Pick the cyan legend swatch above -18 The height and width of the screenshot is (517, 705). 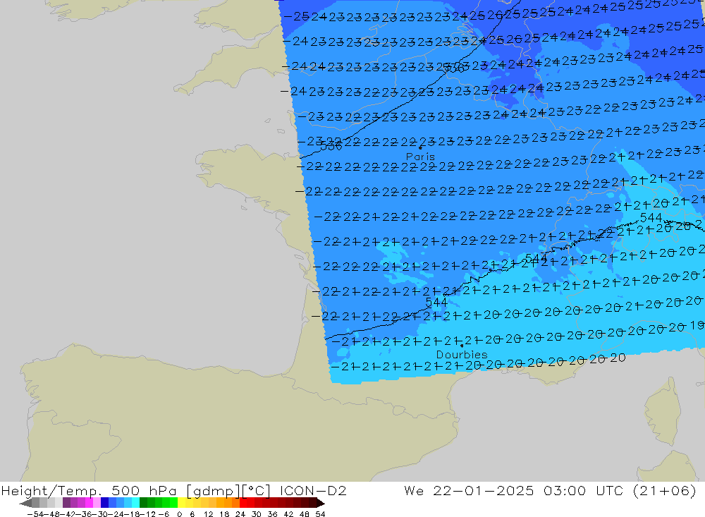[x=135, y=503]
